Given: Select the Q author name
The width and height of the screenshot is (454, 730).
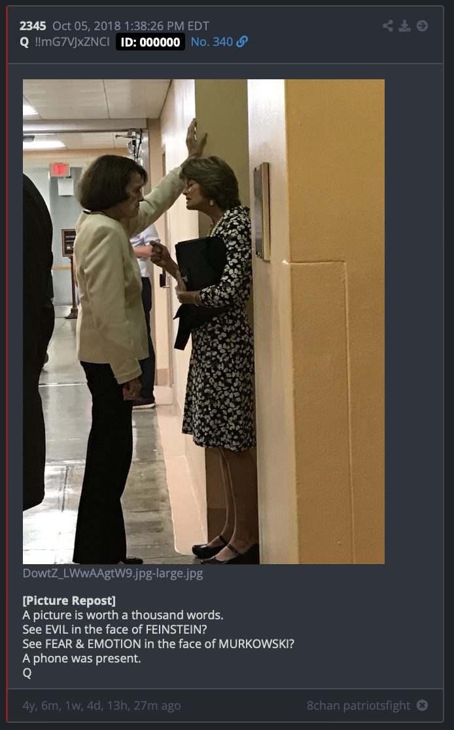Looking at the screenshot, I should [24, 43].
